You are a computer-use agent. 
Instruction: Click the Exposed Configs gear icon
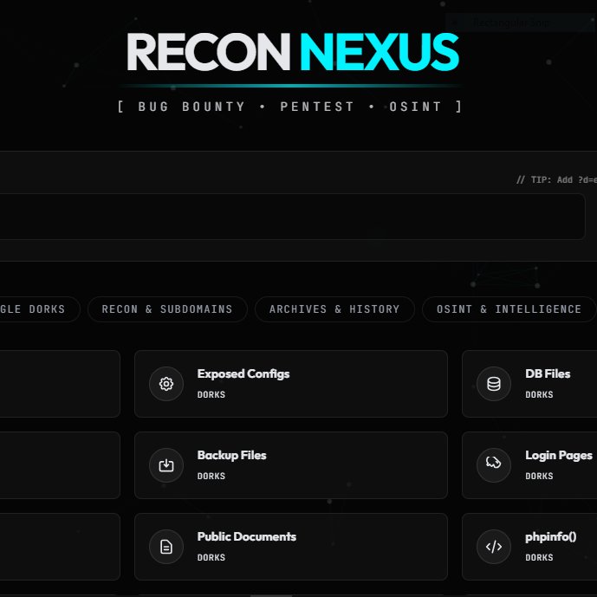[x=166, y=384]
